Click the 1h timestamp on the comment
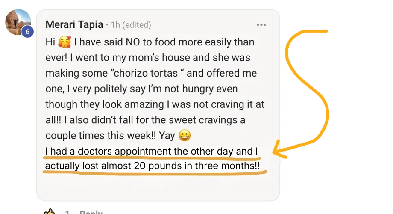This screenshot has height=214, width=393. coord(115,25)
